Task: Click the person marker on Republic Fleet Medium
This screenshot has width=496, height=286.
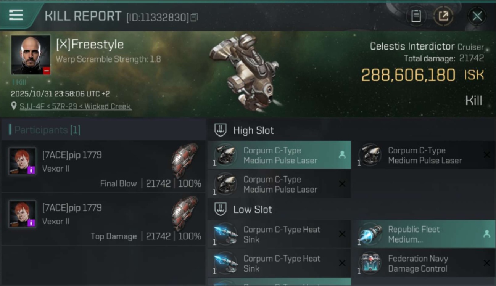Action: tap(486, 234)
